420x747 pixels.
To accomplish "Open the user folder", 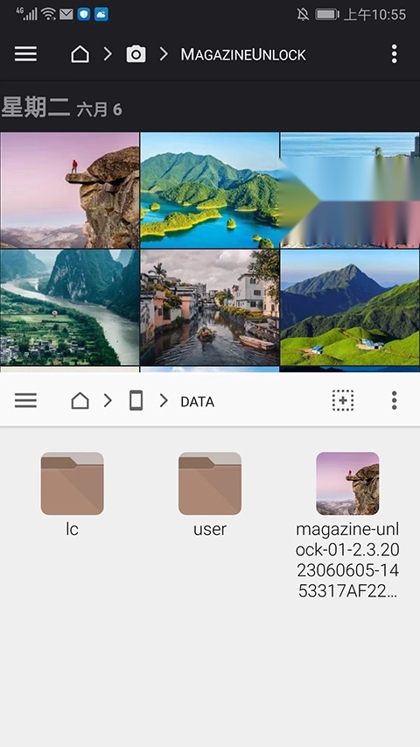I will (x=210, y=495).
